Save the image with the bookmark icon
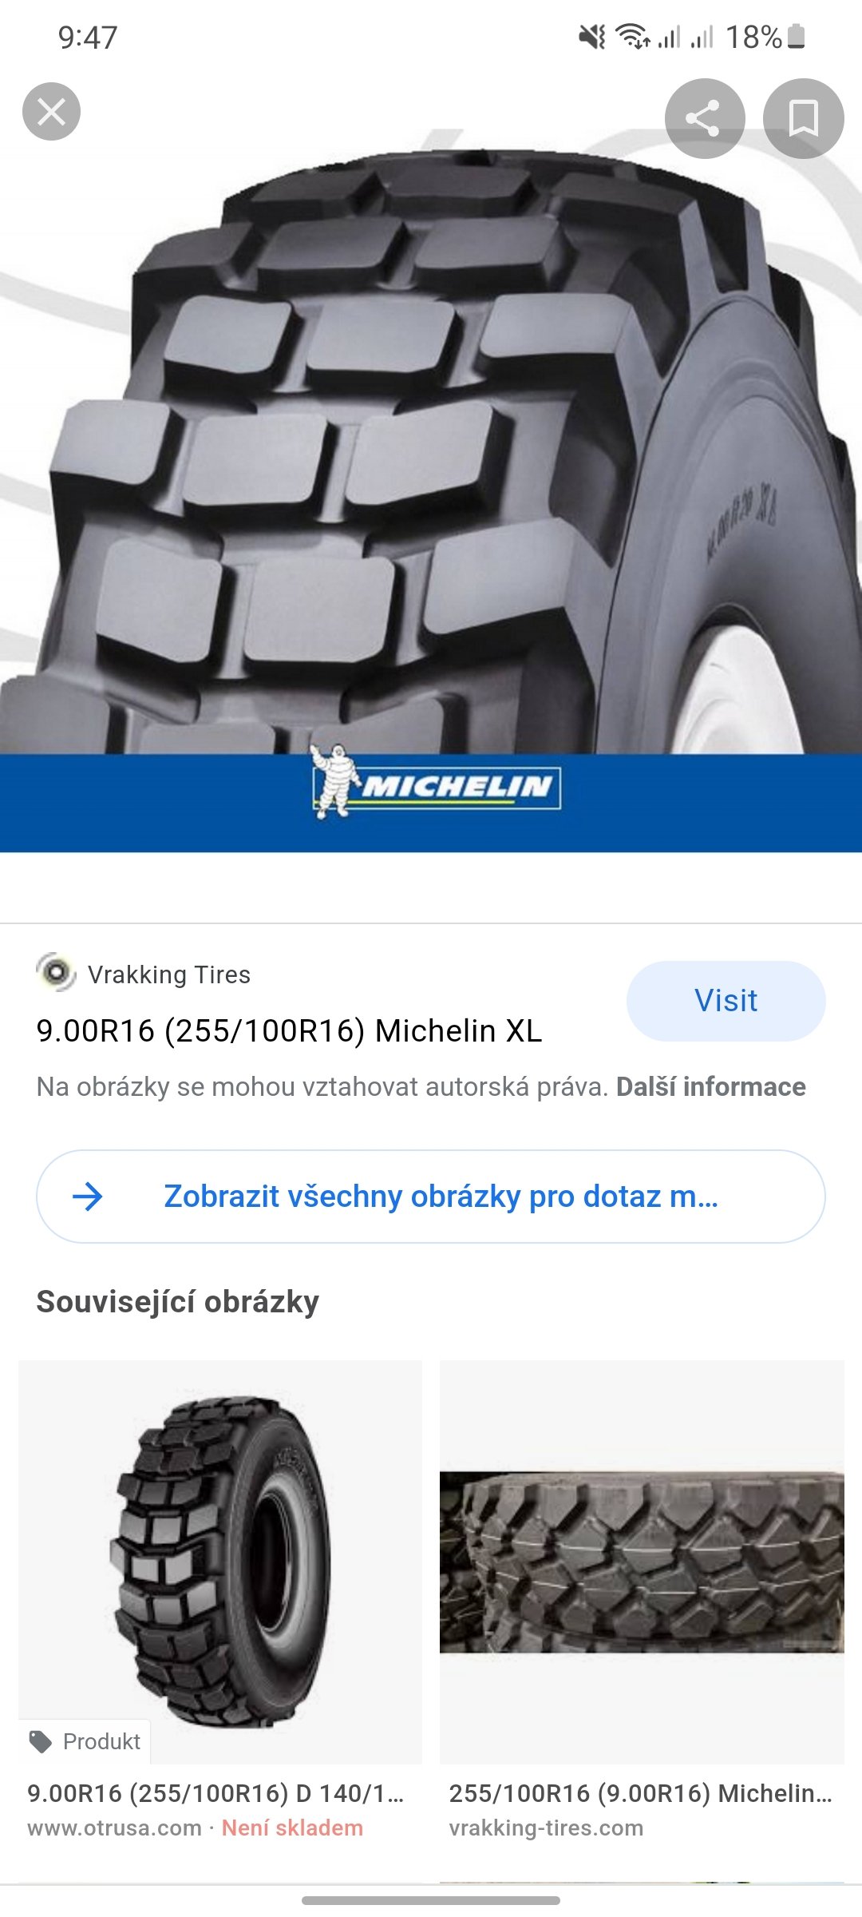This screenshot has width=862, height=1917. pyautogui.click(x=803, y=118)
